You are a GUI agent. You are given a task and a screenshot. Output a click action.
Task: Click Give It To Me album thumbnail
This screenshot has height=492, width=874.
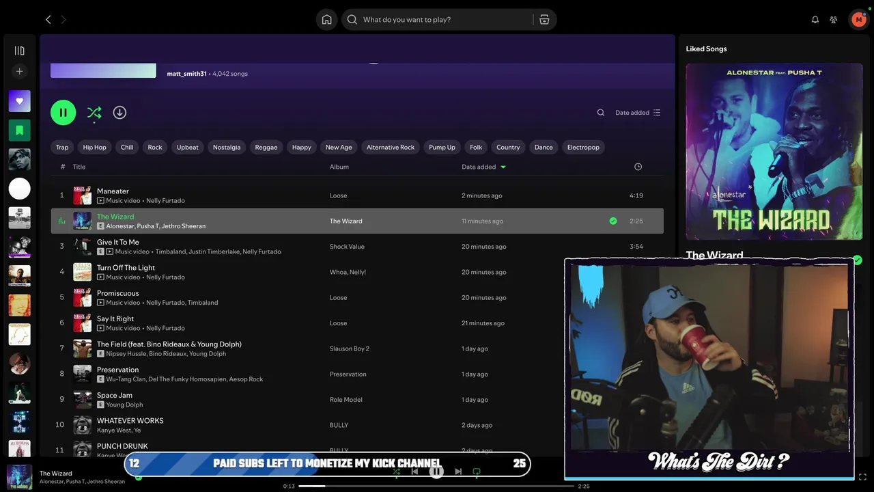(83, 247)
